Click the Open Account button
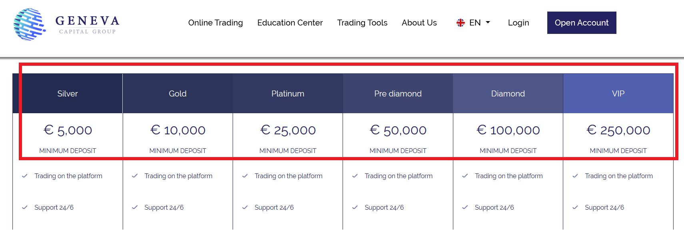The image size is (684, 232). point(582,23)
